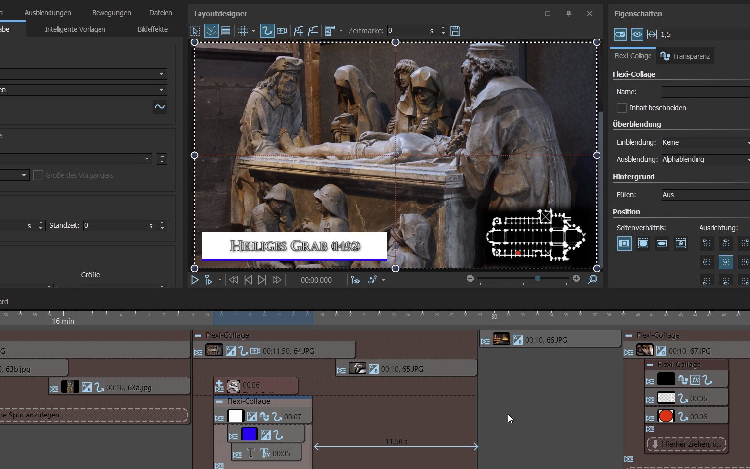Toggle the eye visibility icon in Eigenschaften

coord(637,34)
